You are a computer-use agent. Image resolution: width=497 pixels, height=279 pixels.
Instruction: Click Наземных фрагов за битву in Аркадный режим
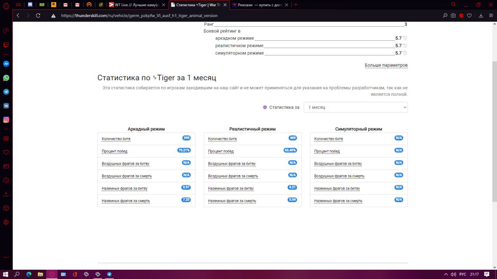(125, 188)
